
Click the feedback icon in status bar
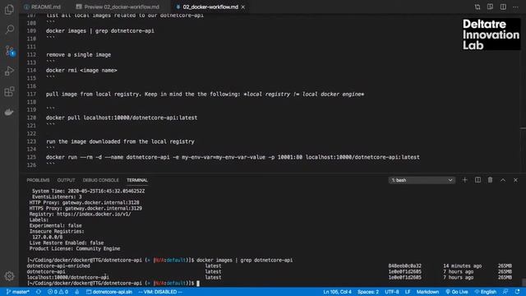pyautogui.click(x=505, y=292)
